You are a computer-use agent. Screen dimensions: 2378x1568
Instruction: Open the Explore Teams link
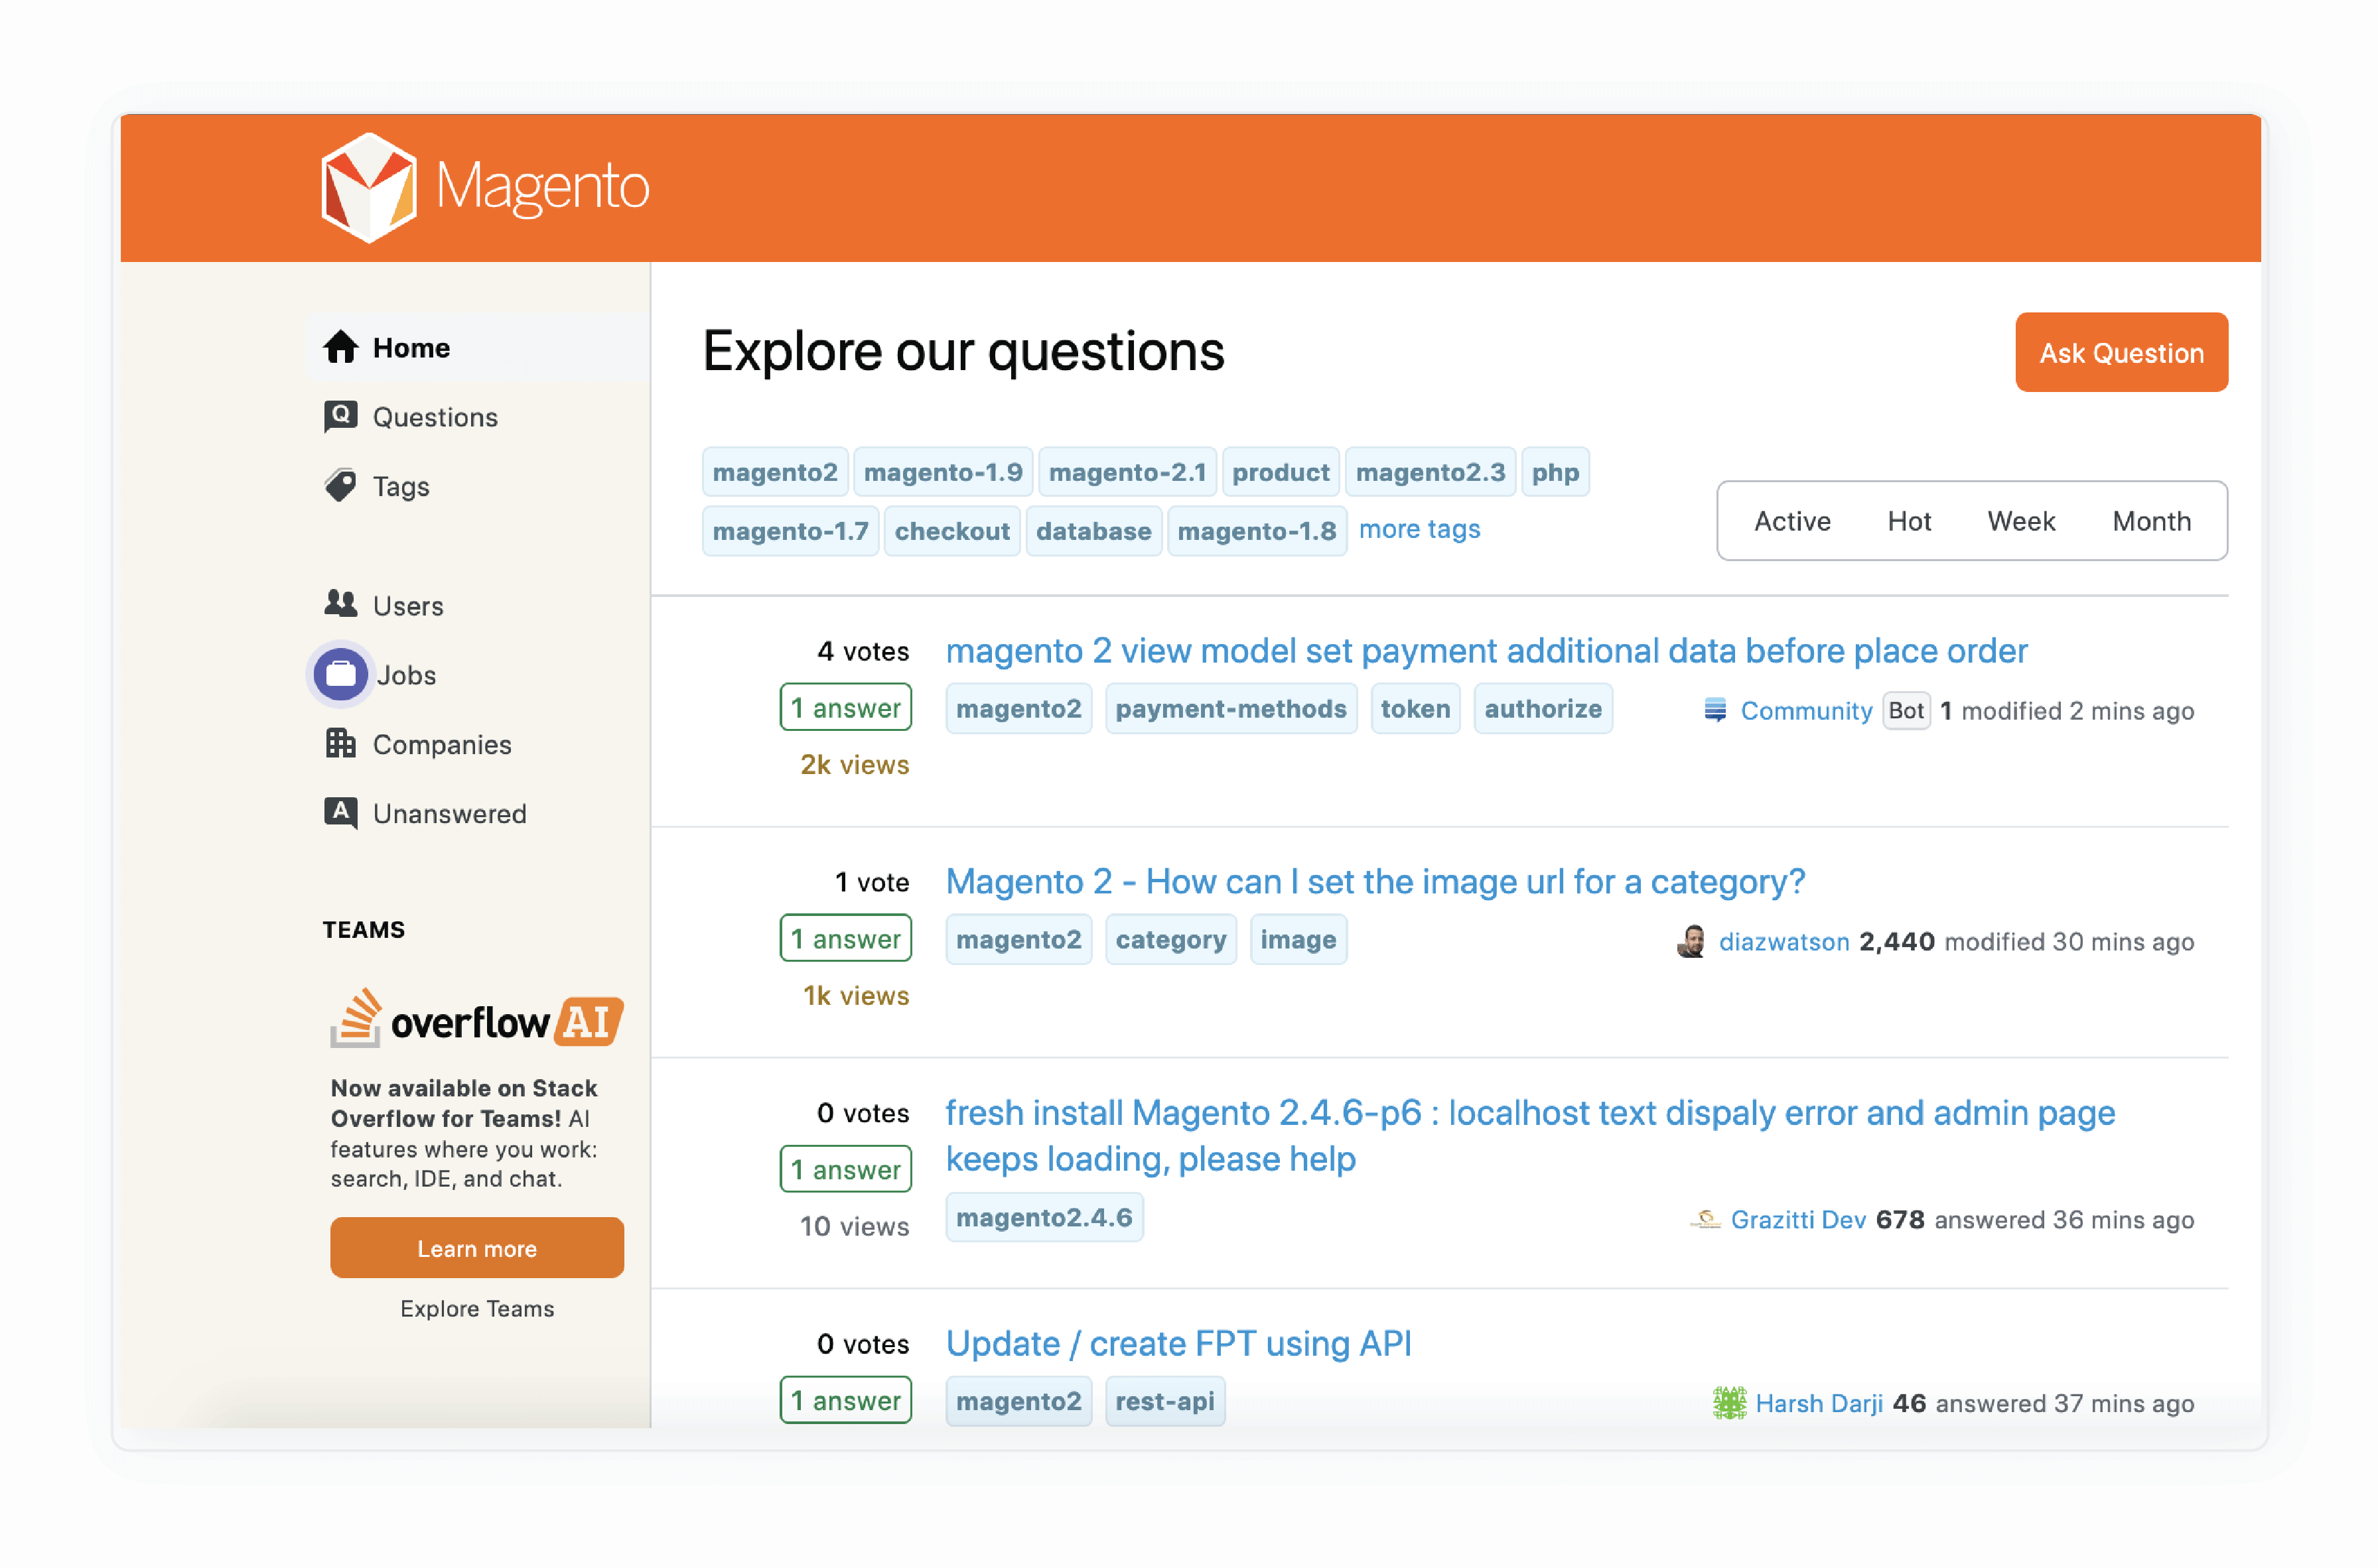[476, 1308]
